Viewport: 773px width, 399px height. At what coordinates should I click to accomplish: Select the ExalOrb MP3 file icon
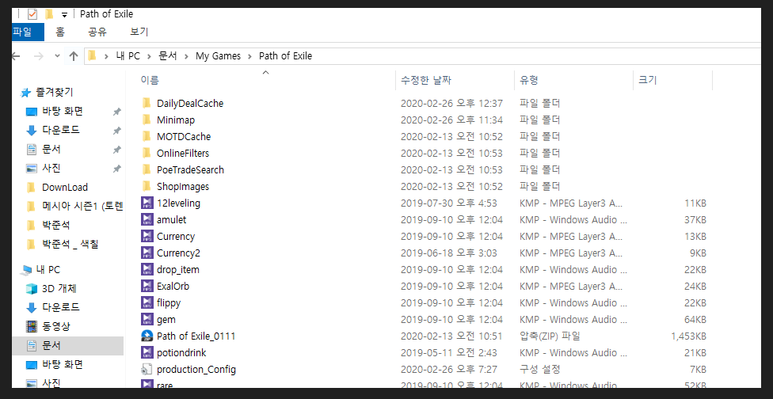(x=147, y=286)
